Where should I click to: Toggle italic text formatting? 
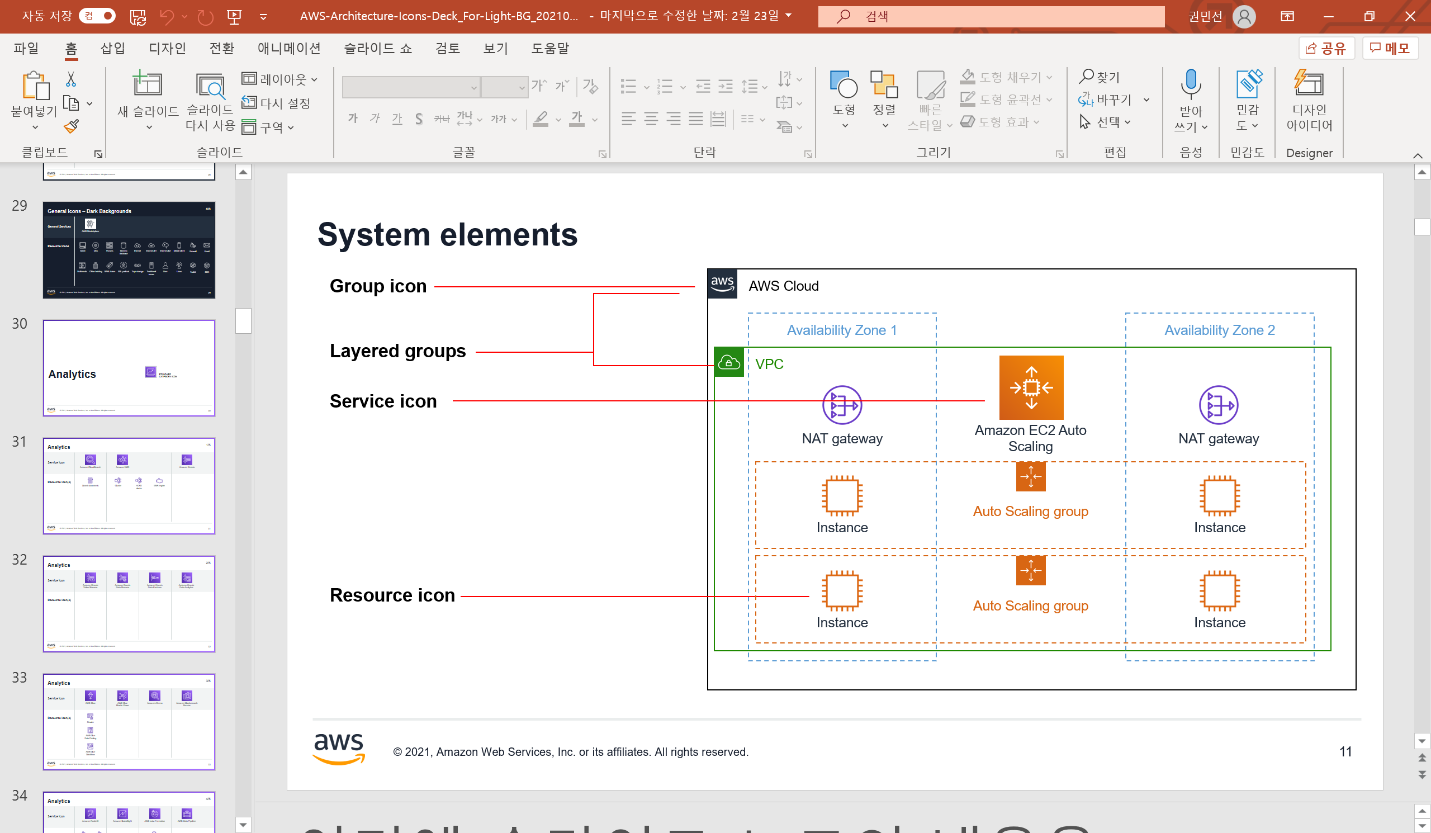point(375,119)
